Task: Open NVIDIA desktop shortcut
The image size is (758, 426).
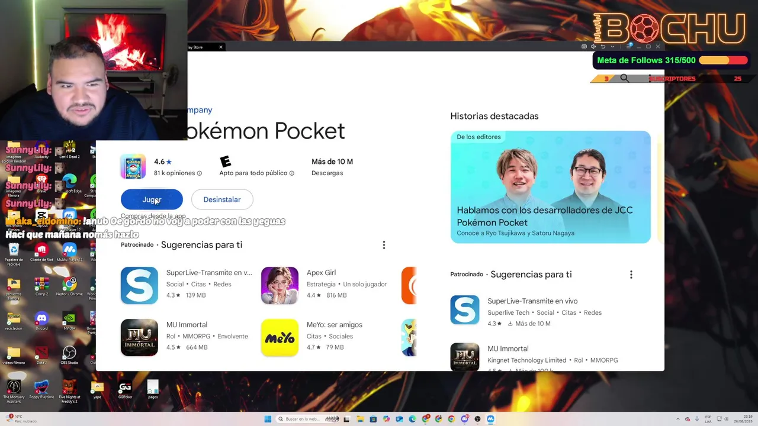Action: 69,320
